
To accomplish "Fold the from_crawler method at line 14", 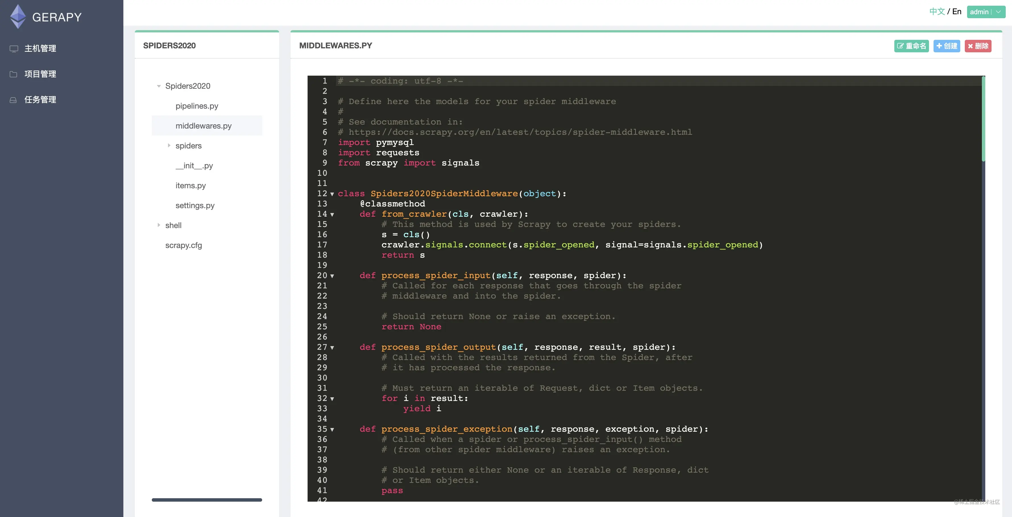I will point(332,215).
